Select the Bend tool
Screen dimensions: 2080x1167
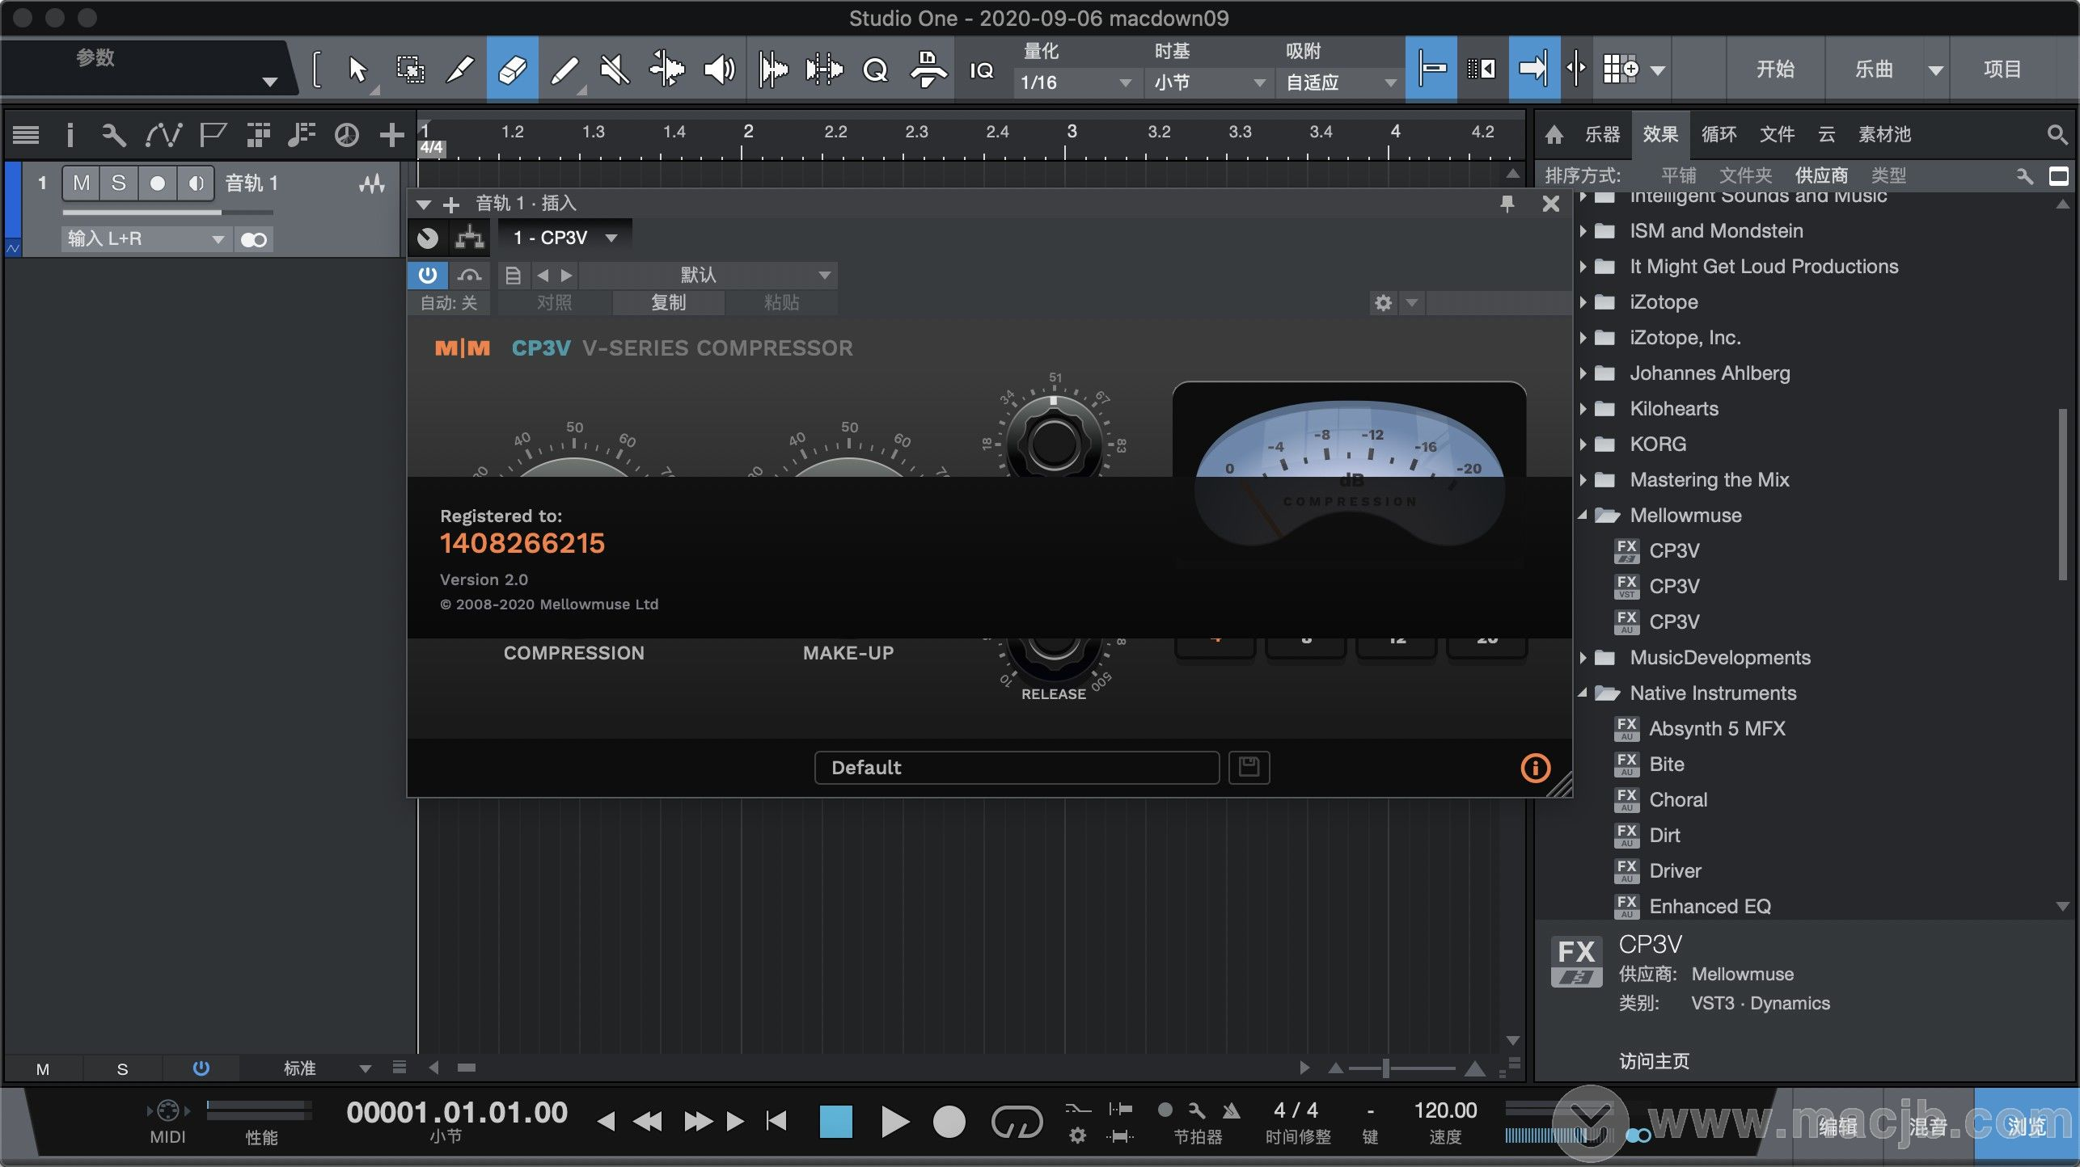[x=667, y=70]
